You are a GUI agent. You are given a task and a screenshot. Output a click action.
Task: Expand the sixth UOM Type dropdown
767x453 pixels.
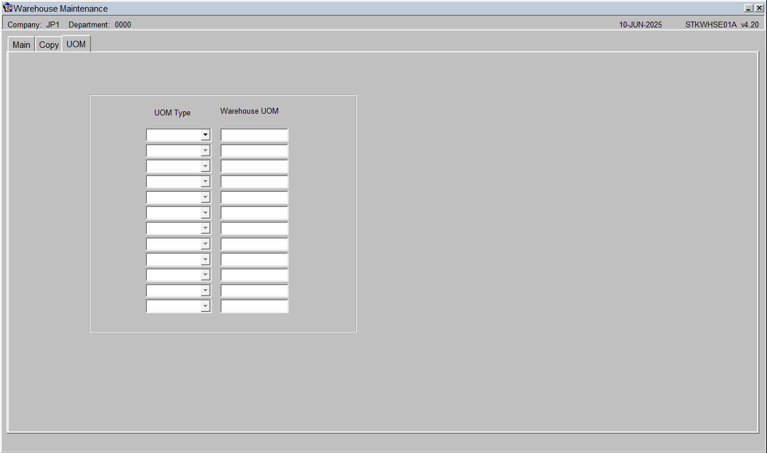pyautogui.click(x=205, y=213)
